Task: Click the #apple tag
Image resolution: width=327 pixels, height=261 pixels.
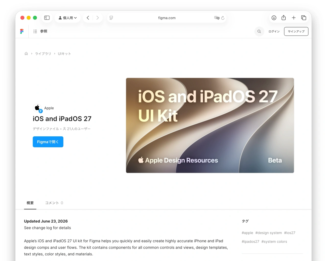Action: (x=247, y=233)
